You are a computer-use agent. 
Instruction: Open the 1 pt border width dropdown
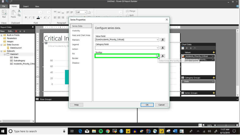tap(85, 12)
